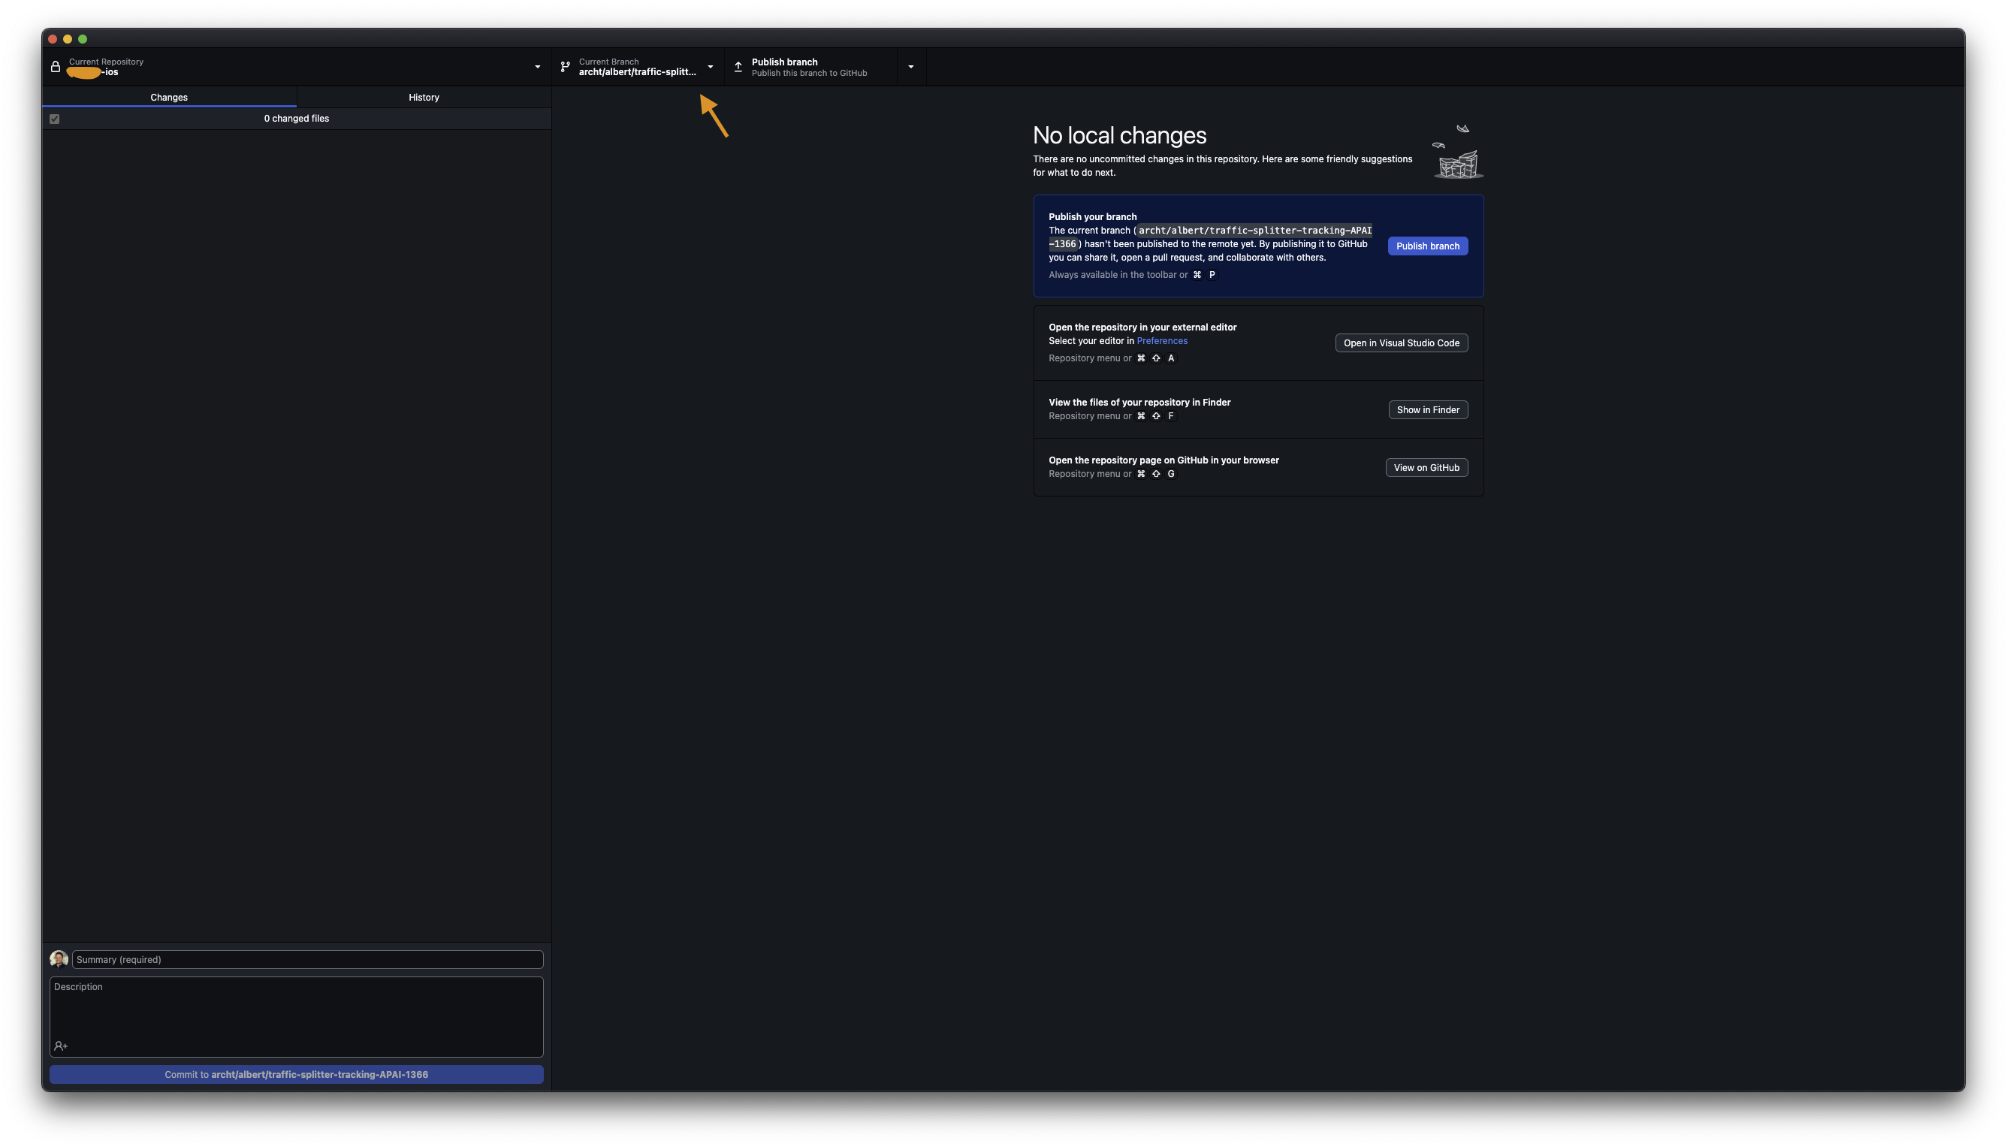The width and height of the screenshot is (2007, 1147).
Task: Click Publish branch in the toolbar
Action: (810, 67)
